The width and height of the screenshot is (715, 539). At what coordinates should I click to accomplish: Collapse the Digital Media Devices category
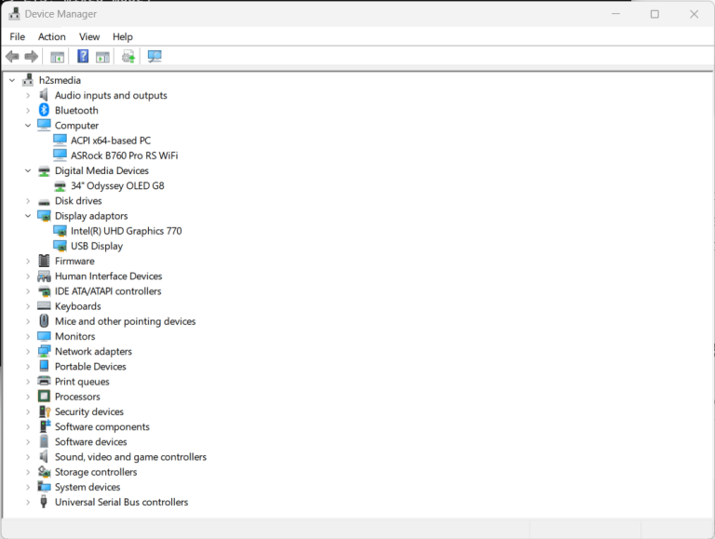point(28,170)
